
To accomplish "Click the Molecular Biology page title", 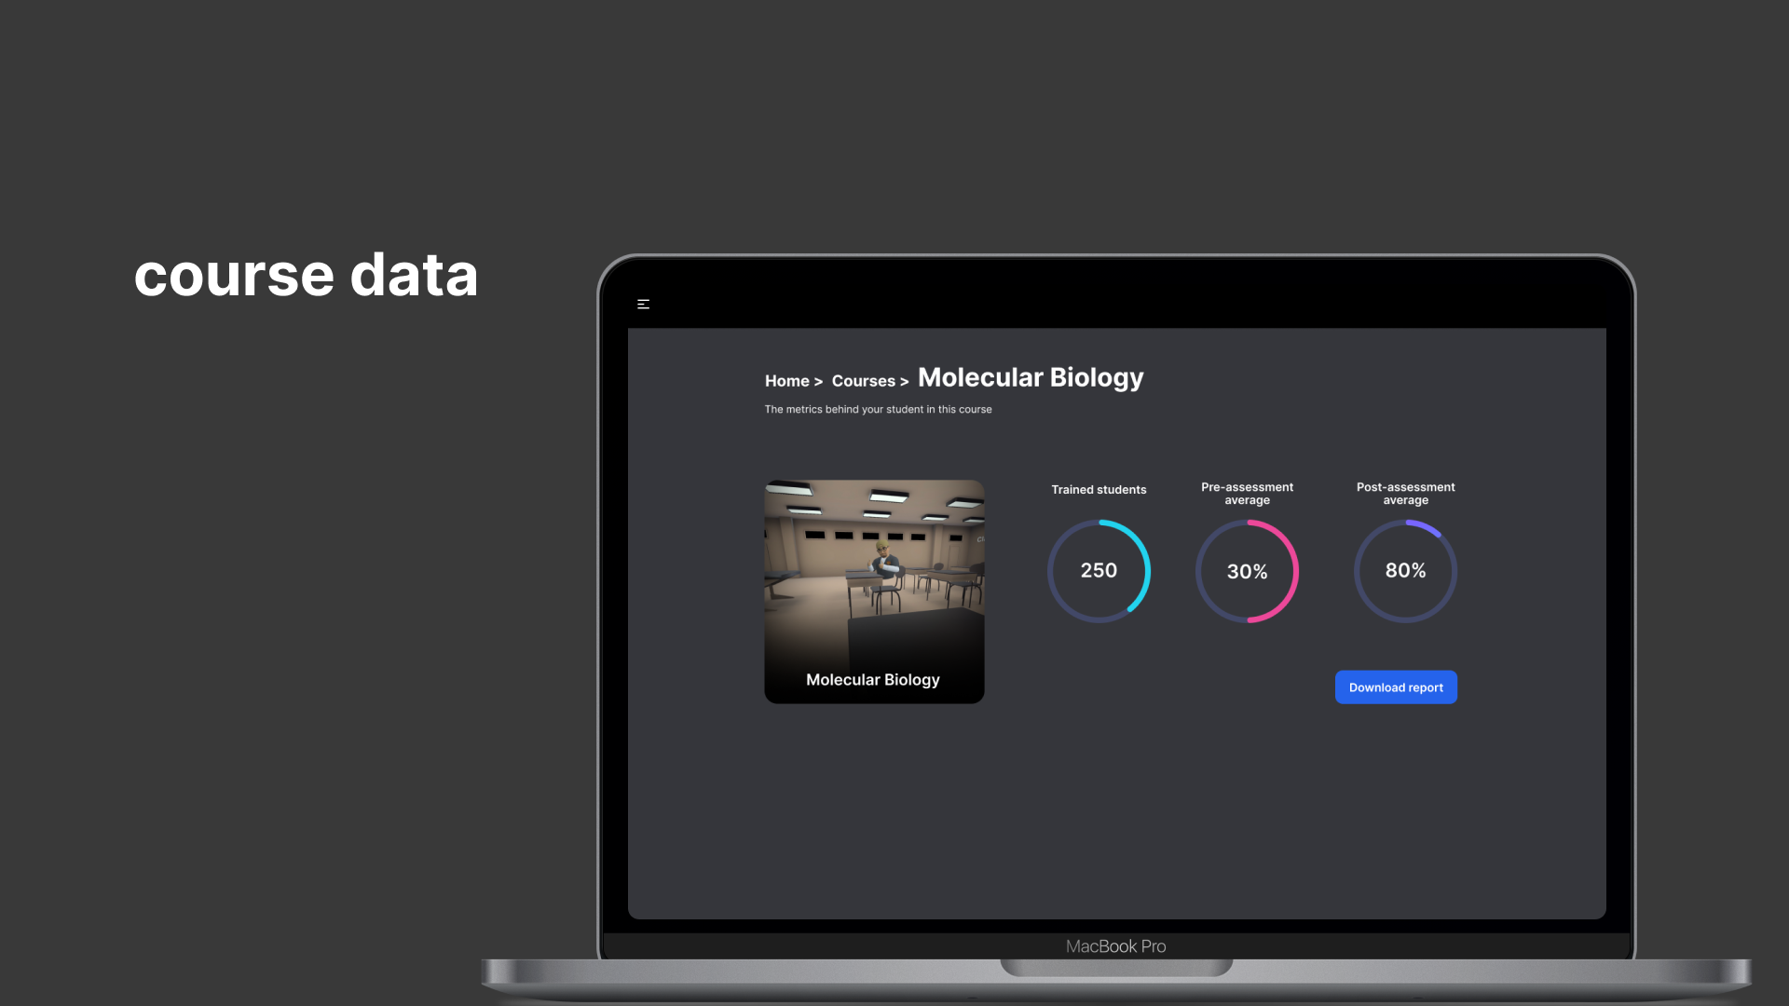I will tap(1031, 377).
